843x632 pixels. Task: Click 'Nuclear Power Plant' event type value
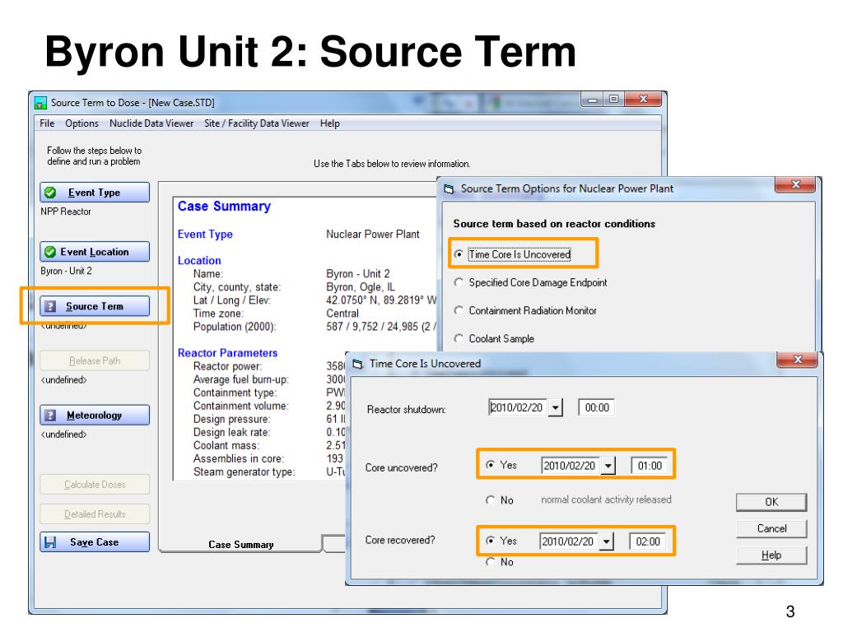373,235
